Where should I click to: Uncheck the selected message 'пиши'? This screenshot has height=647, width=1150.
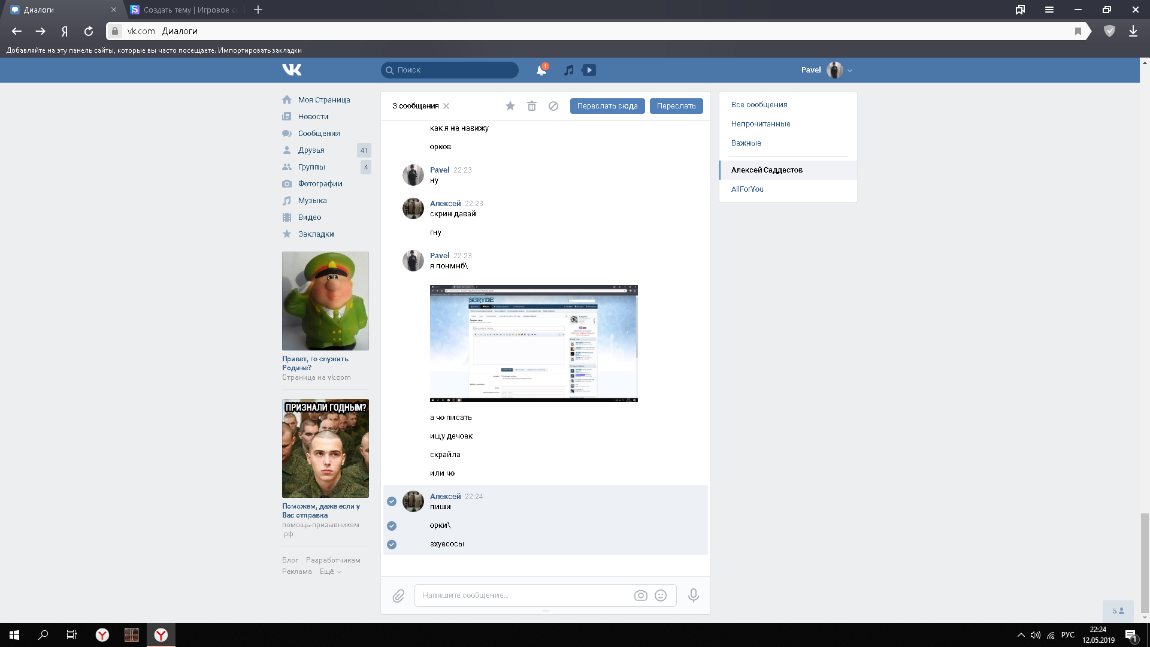(x=392, y=501)
